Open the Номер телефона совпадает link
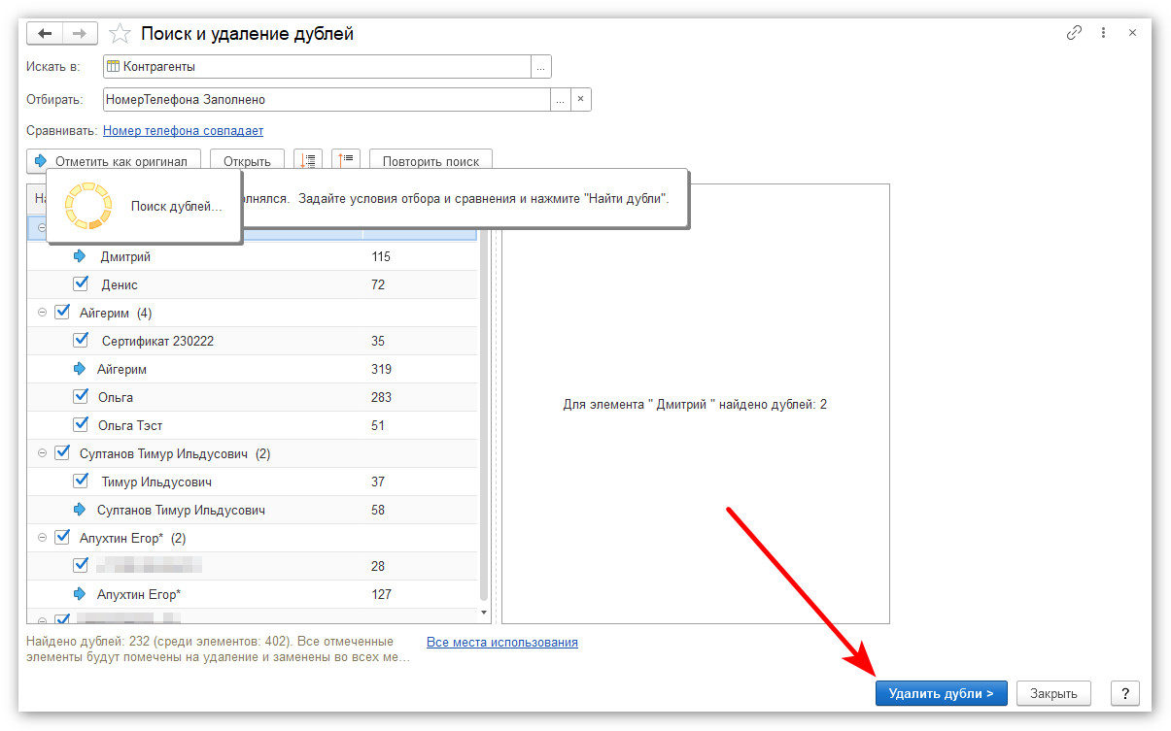Image resolution: width=1171 pixels, height=731 pixels. 183,130
